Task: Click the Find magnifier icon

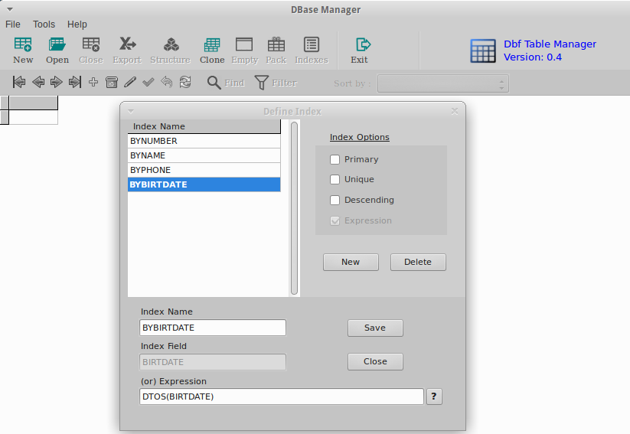Action: [x=214, y=83]
